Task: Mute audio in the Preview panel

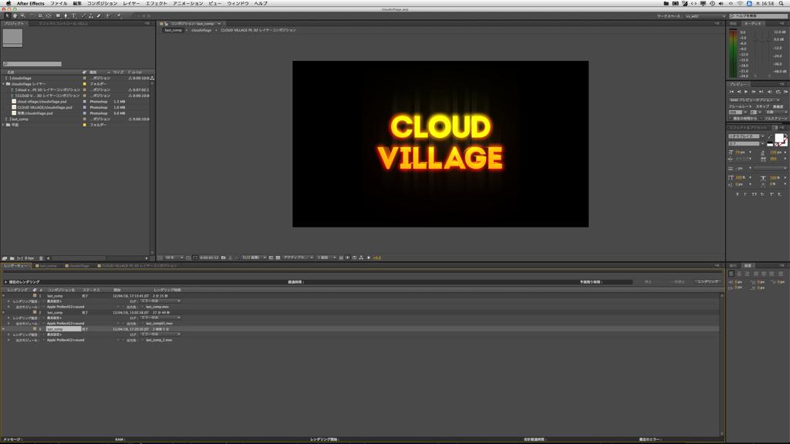Action: coord(769,92)
